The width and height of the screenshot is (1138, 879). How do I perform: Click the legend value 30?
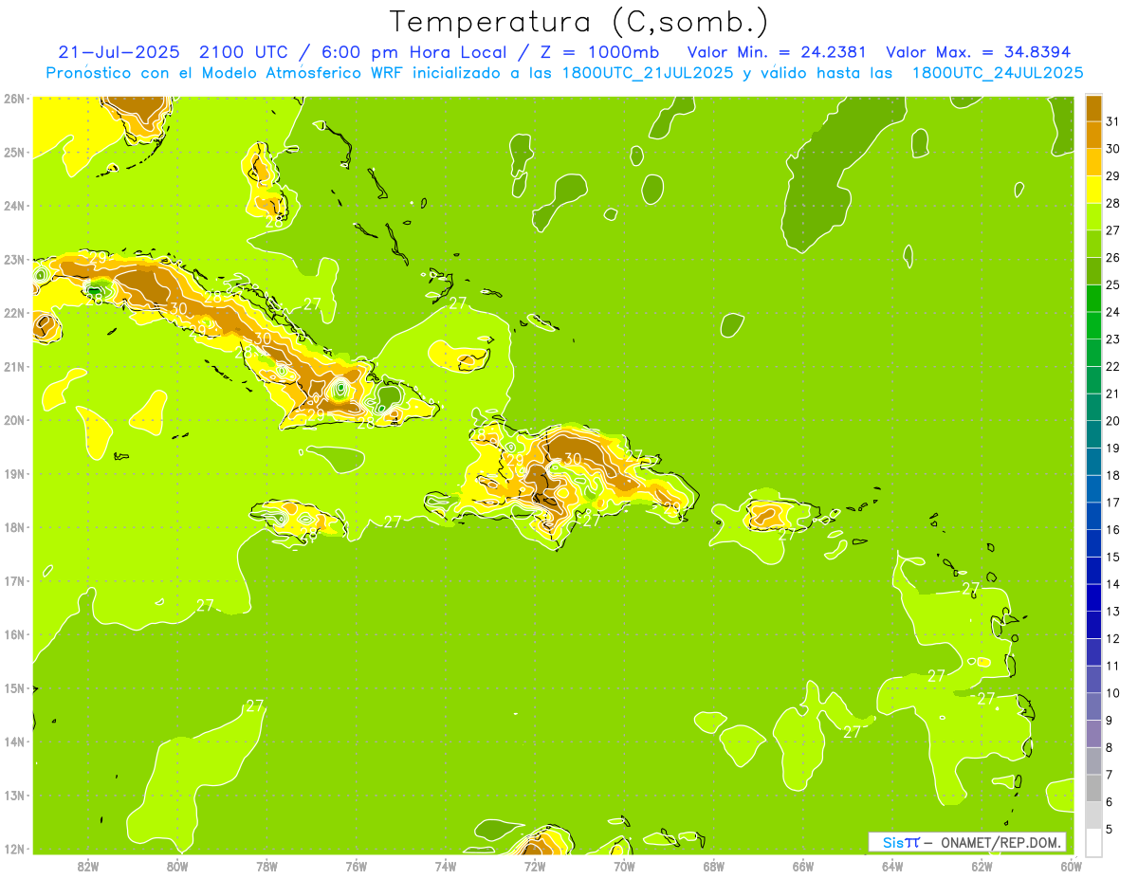1113,149
